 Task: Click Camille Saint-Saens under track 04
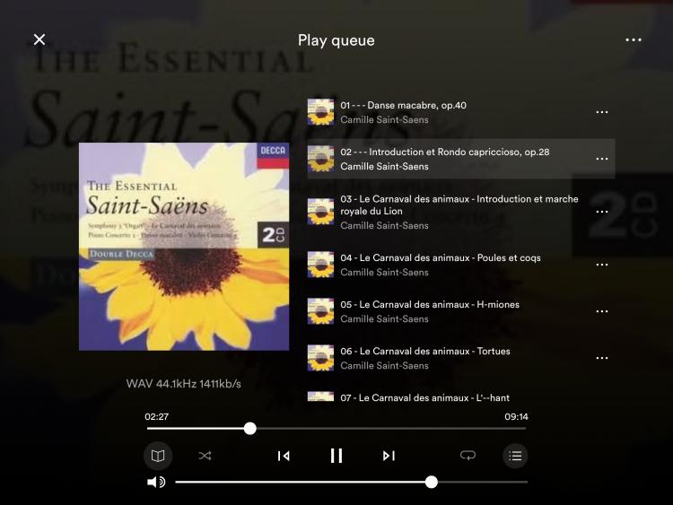click(x=385, y=273)
